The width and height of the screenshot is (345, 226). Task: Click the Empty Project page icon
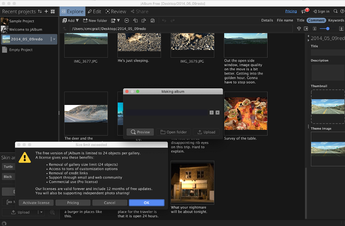coord(4,50)
